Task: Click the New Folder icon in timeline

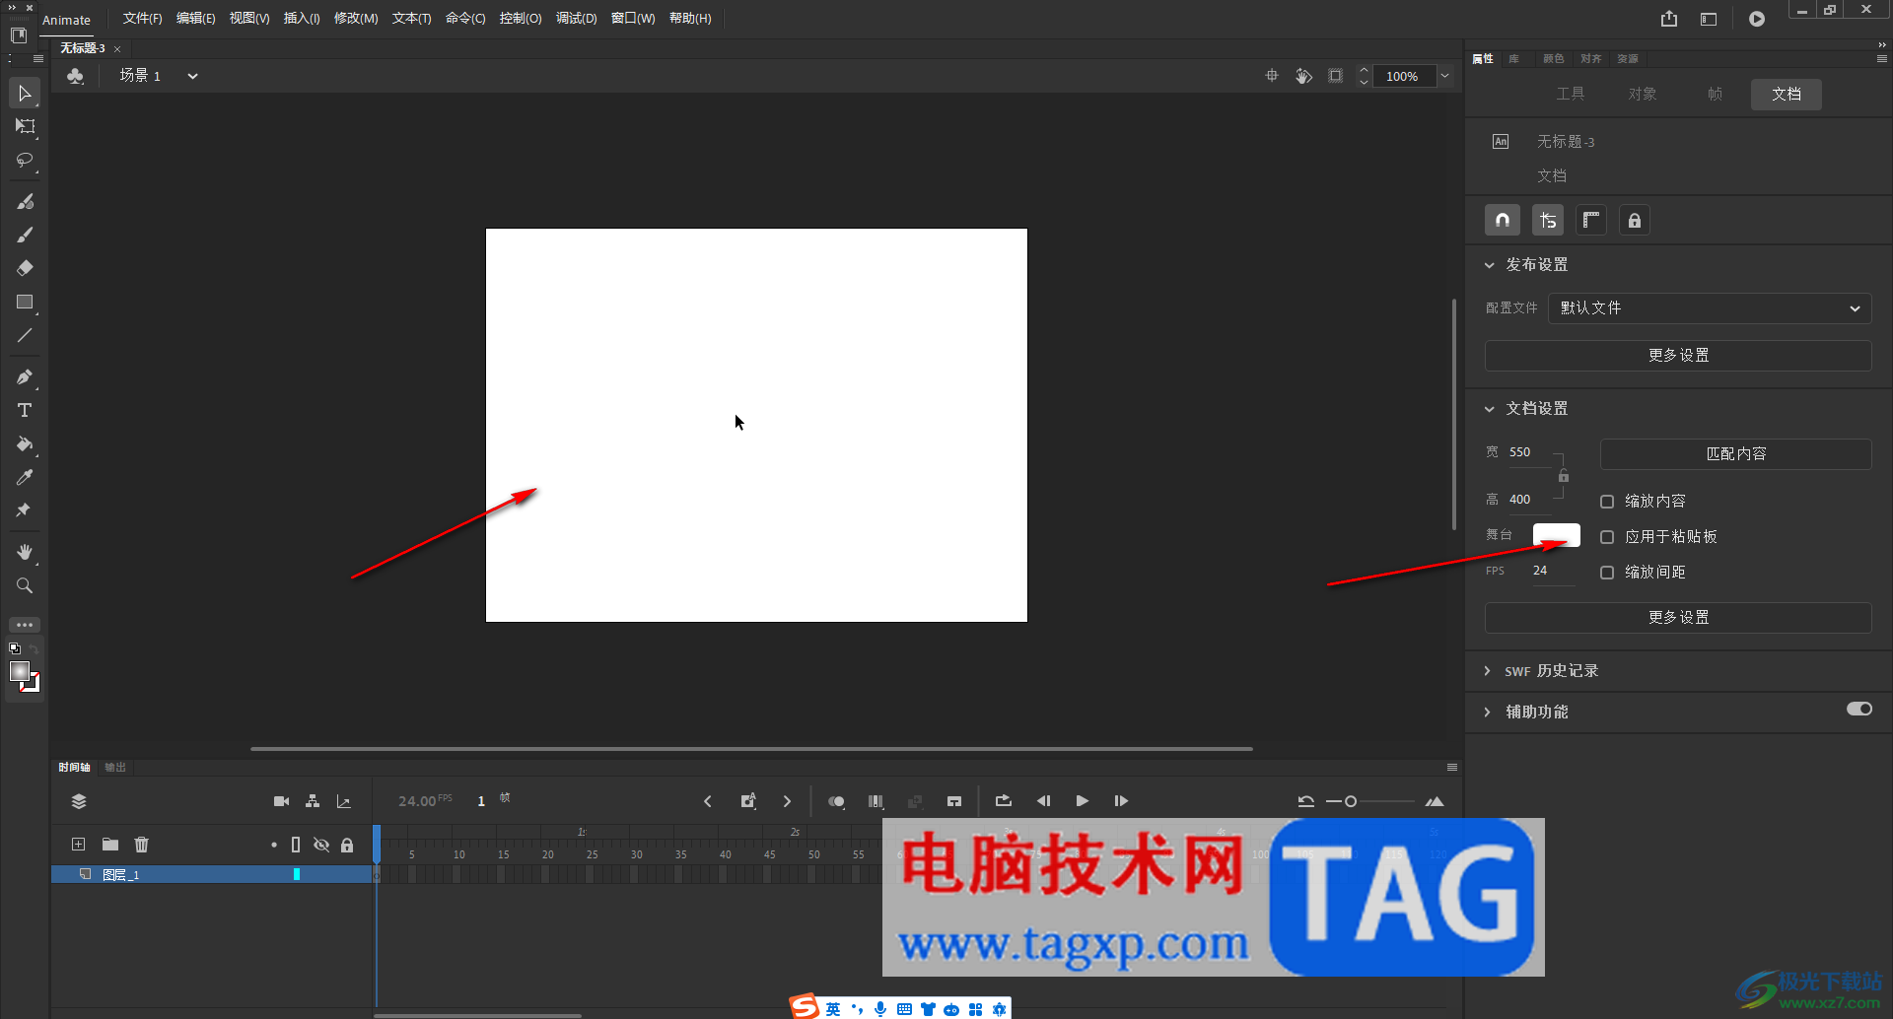Action: click(110, 845)
